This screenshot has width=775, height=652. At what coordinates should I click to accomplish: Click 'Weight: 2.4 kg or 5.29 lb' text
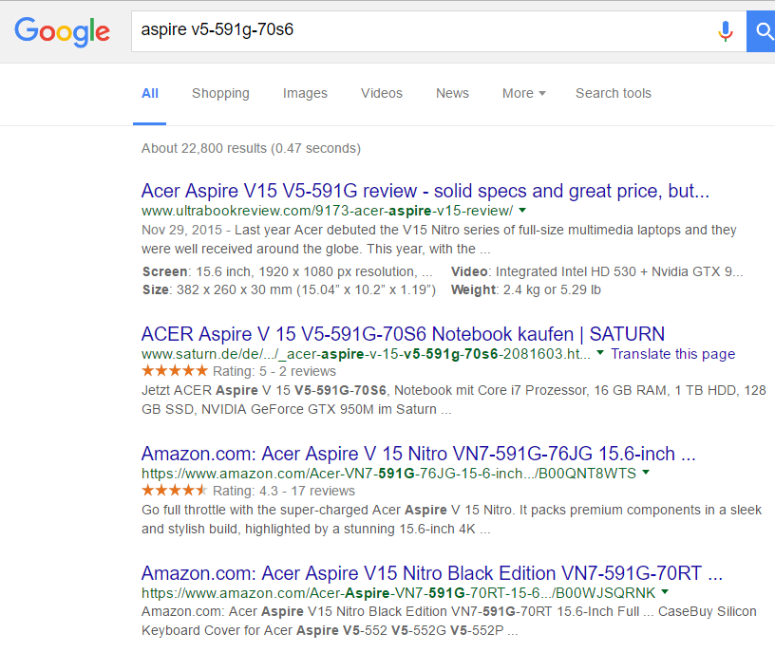[526, 290]
